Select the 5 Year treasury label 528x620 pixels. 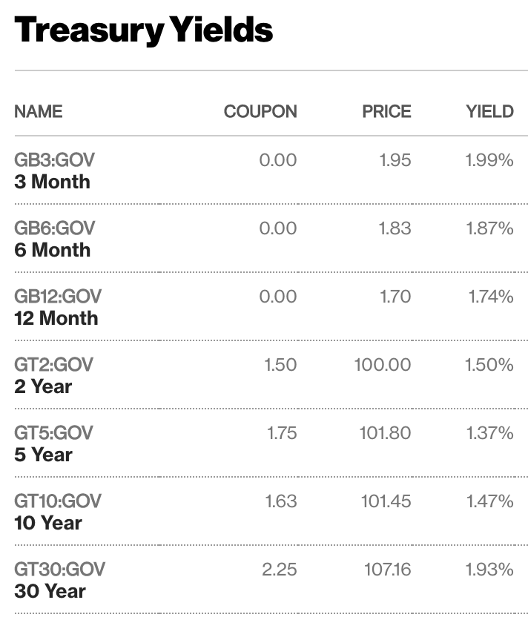pyautogui.click(x=43, y=455)
